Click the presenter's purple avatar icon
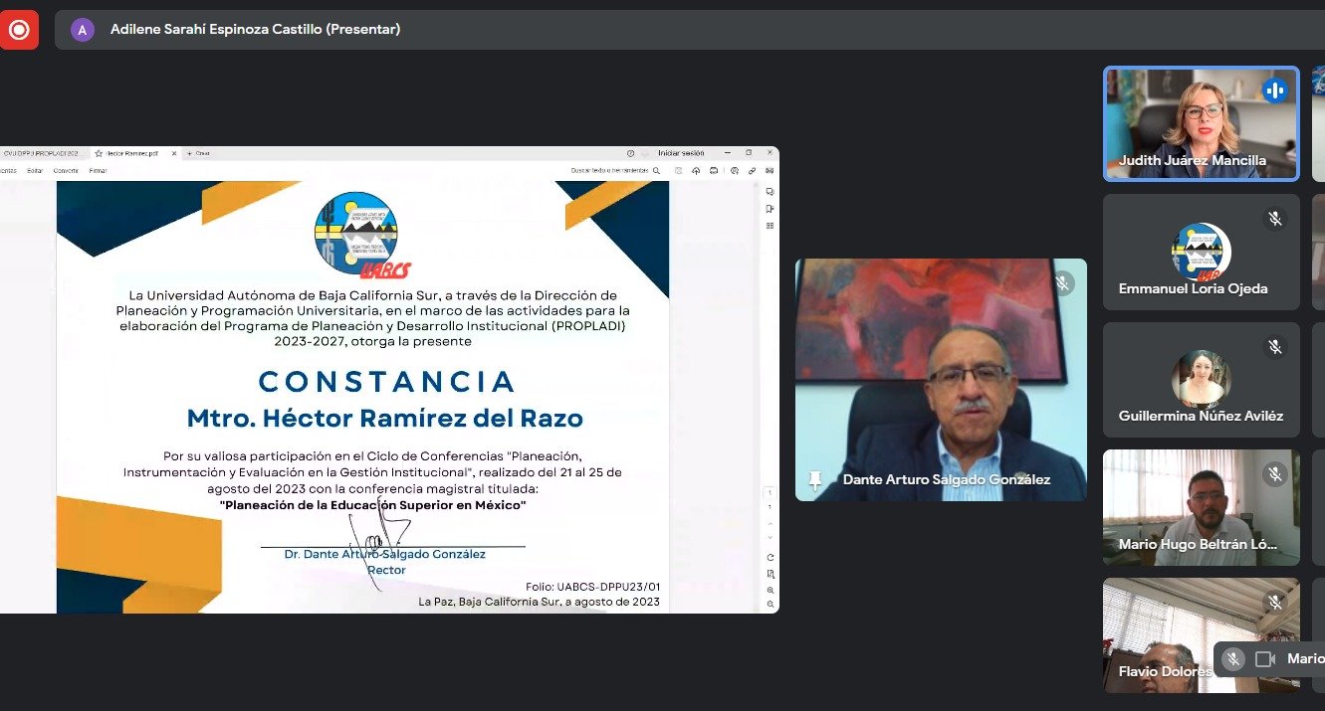This screenshot has height=711, width=1325. click(82, 30)
